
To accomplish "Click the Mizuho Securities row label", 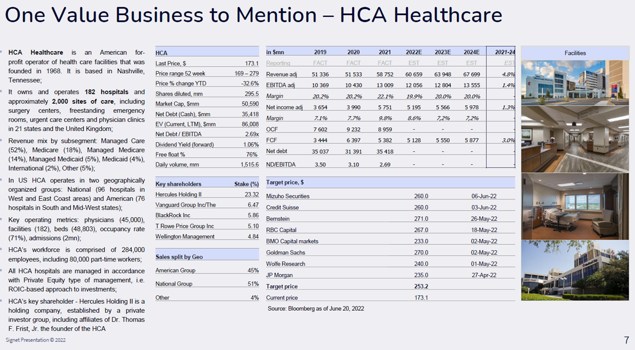I will coord(287,196).
